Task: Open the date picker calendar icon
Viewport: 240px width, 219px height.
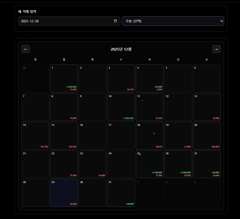Action: [115, 21]
